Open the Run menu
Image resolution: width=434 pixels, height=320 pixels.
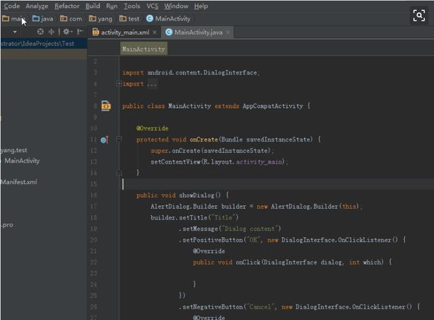tap(112, 6)
